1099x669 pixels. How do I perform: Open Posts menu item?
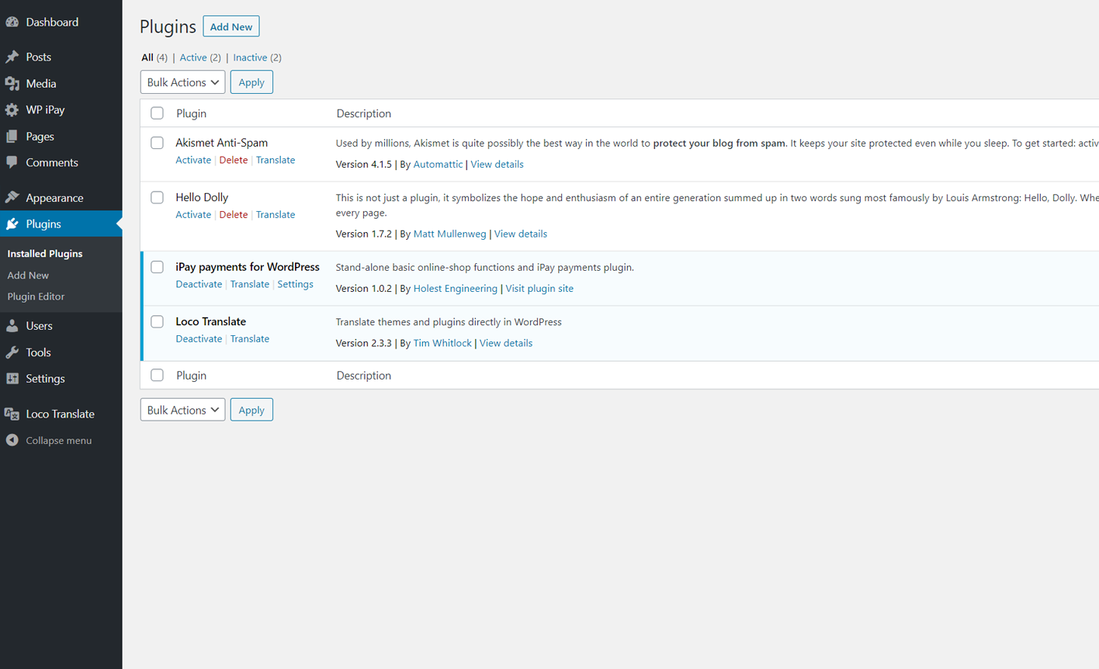(x=39, y=57)
